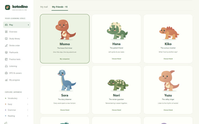
Task: Click the Flashcards stack icon
Action: point(6,52)
